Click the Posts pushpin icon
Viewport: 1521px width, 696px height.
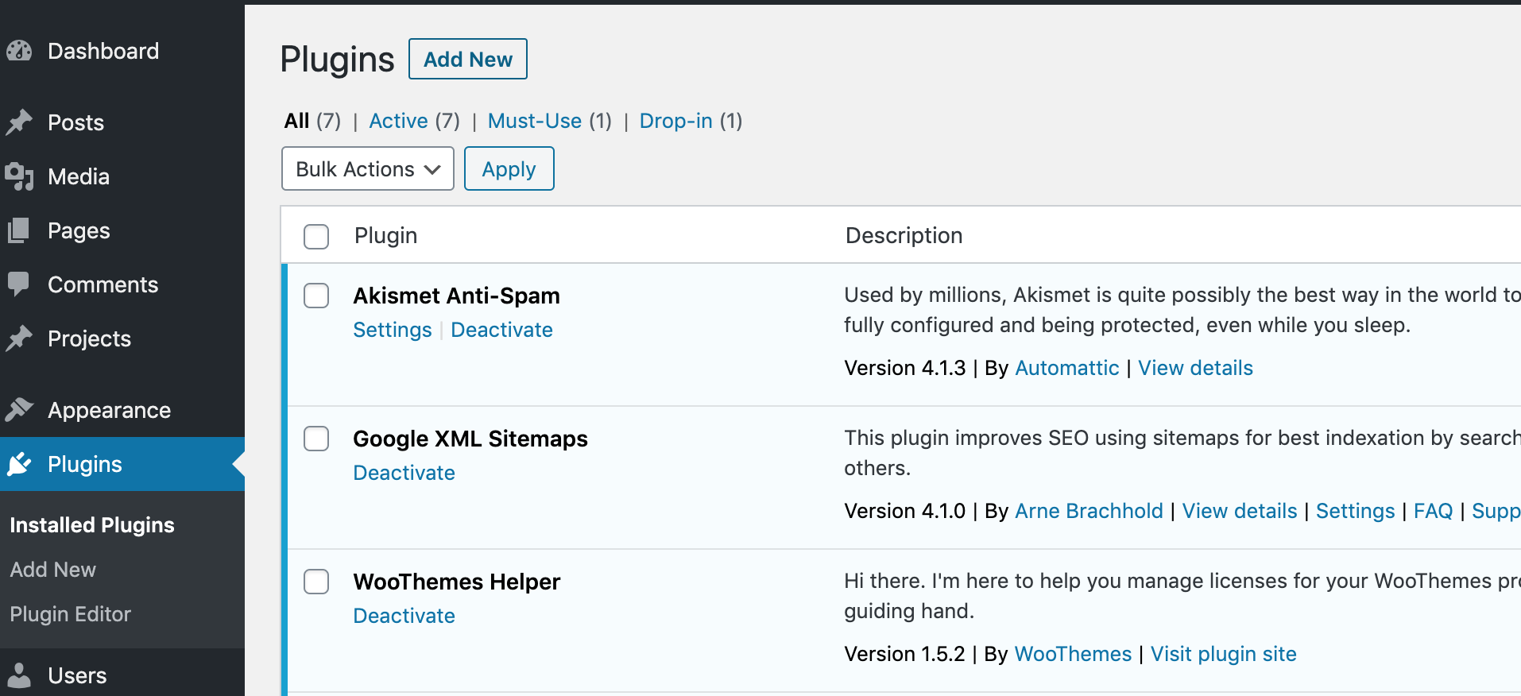tap(19, 122)
